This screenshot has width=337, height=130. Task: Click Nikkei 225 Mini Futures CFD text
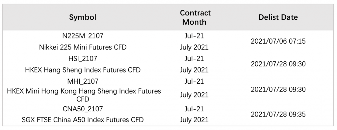83,47
